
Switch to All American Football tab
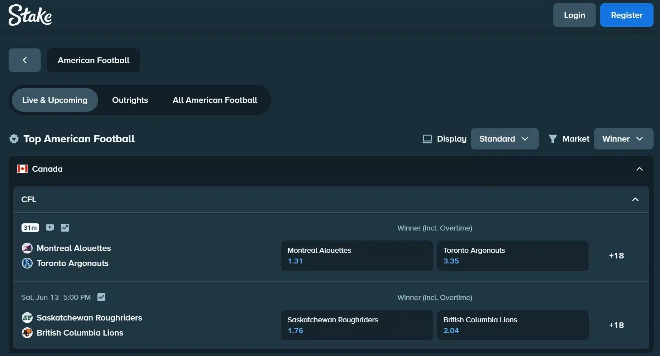[215, 100]
